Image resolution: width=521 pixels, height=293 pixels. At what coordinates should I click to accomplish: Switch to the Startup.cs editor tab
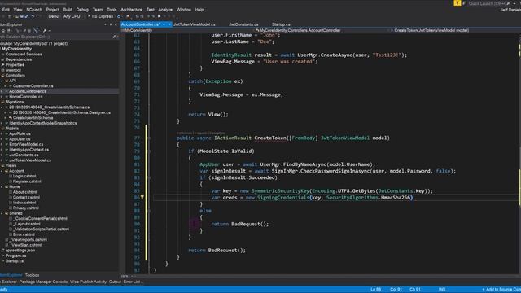tap(281, 24)
